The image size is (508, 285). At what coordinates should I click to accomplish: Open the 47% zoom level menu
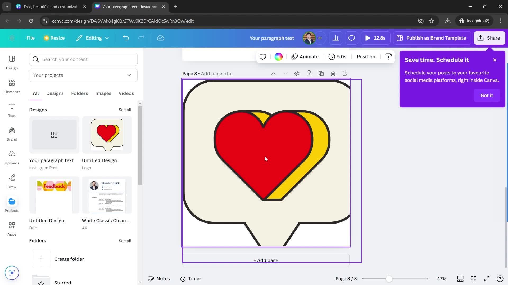[x=442, y=279]
